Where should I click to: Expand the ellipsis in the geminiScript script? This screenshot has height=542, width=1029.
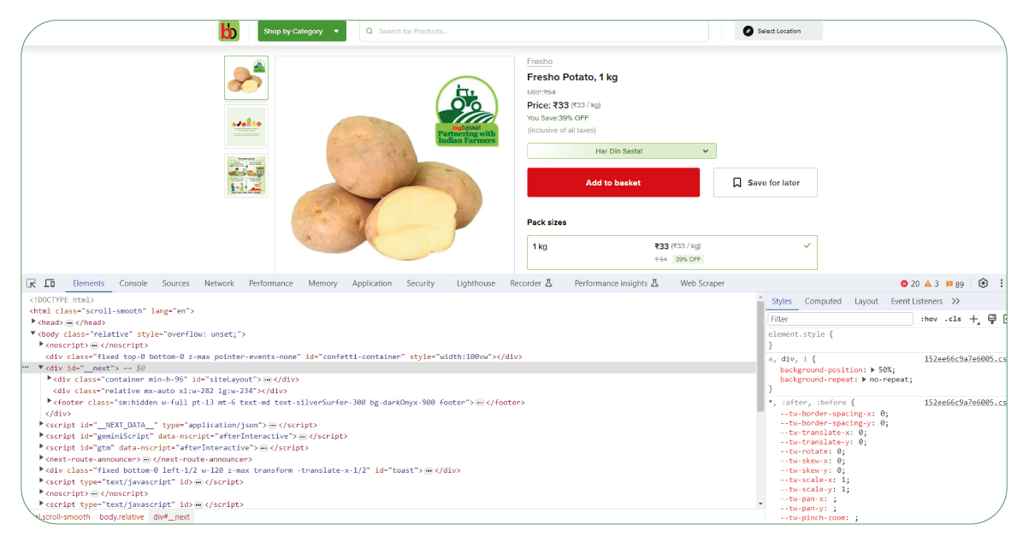pyautogui.click(x=303, y=436)
